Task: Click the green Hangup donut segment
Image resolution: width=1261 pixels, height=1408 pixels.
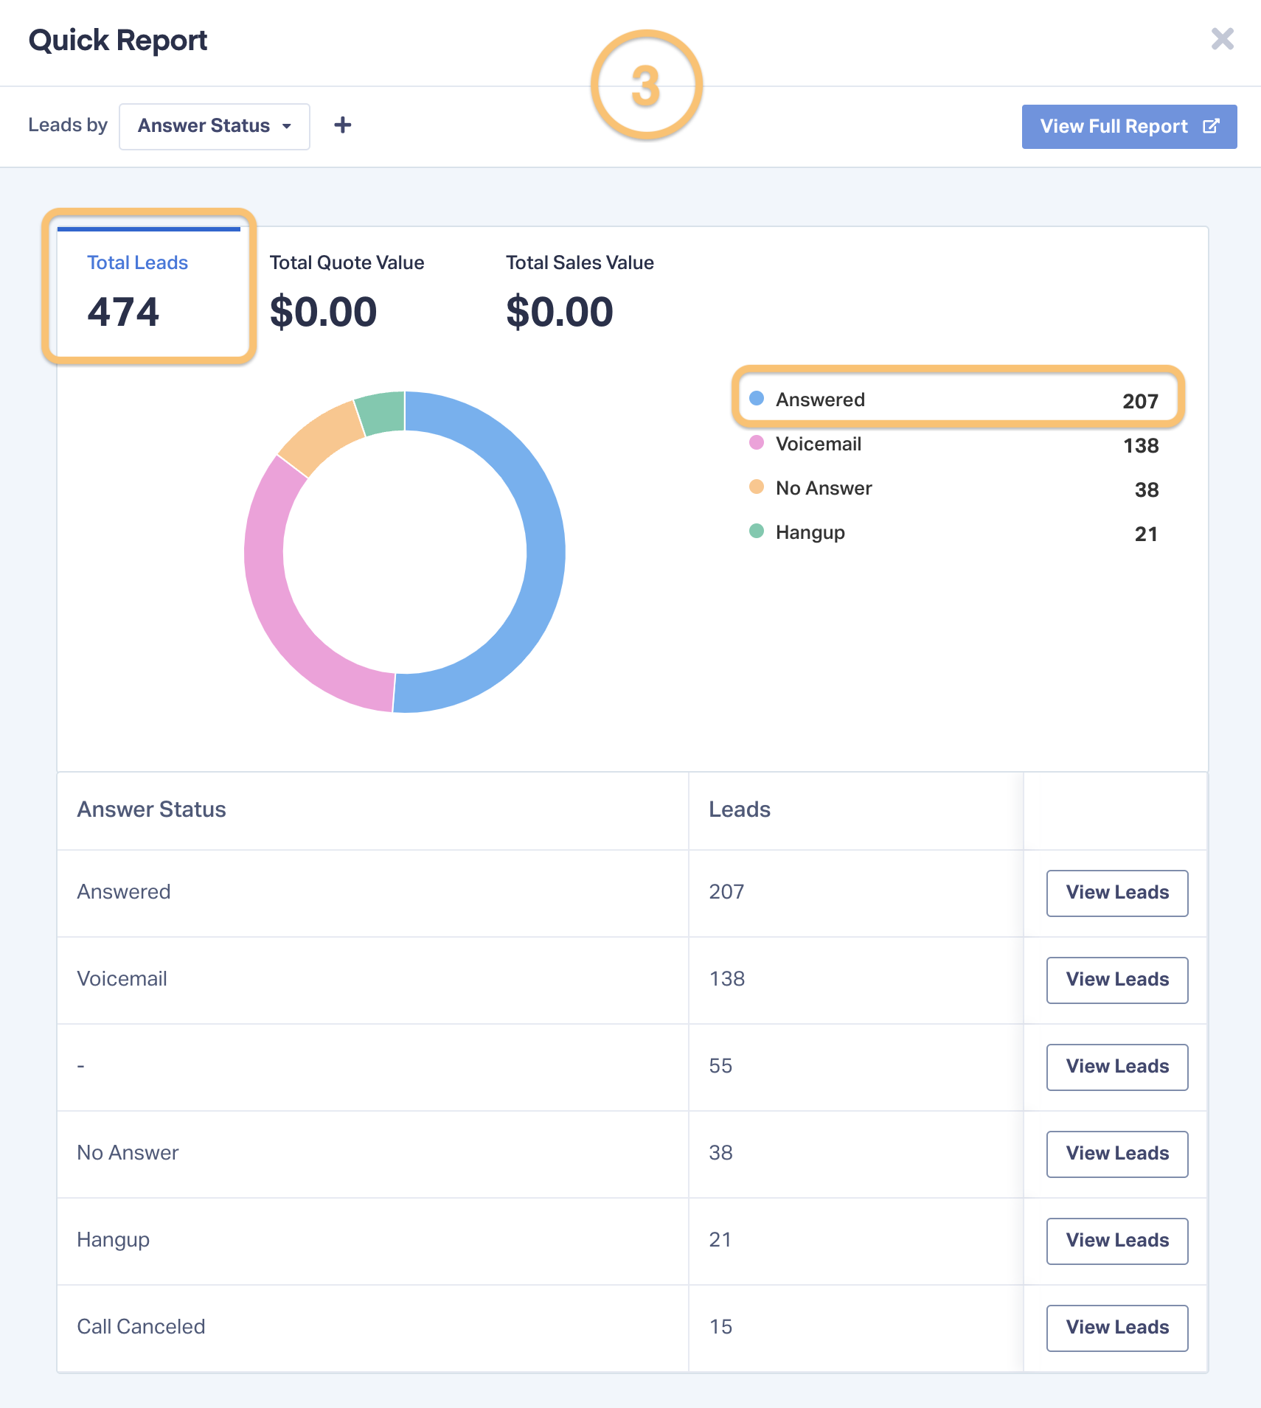Action: pos(381,412)
